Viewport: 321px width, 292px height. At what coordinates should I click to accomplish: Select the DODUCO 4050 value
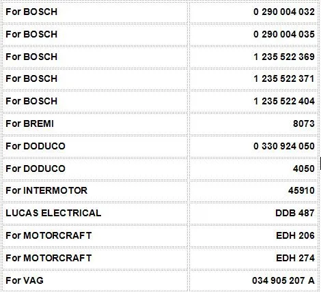click(x=304, y=169)
